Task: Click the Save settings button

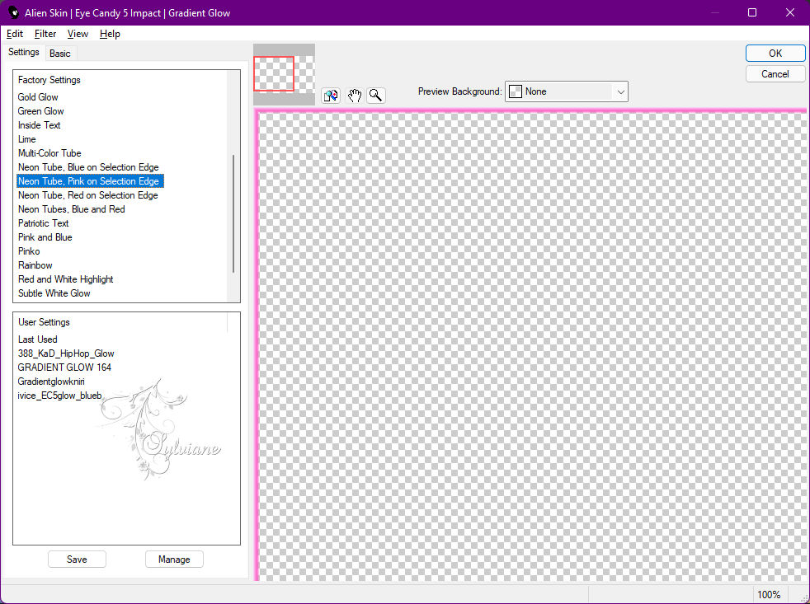Action: click(x=77, y=559)
